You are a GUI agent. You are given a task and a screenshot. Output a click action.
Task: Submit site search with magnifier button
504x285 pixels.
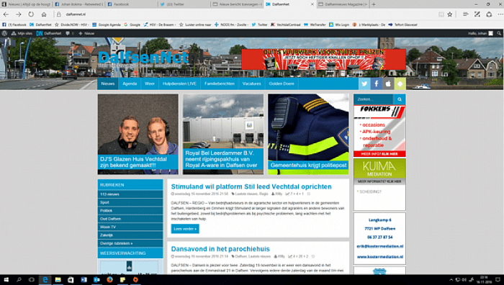point(399,99)
